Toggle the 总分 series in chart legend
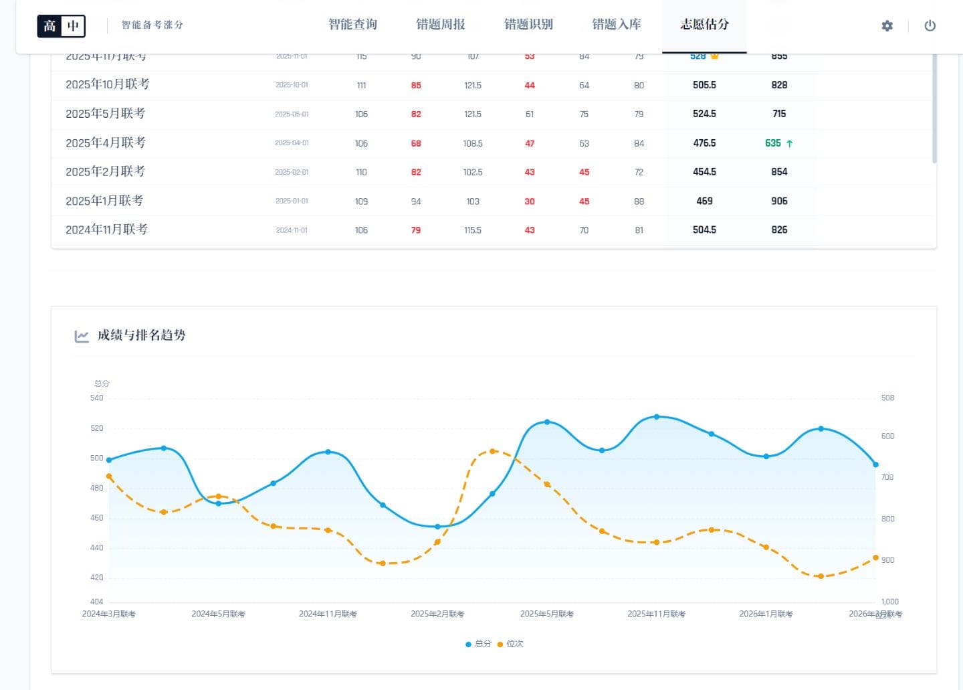The height and width of the screenshot is (690, 963). [478, 644]
